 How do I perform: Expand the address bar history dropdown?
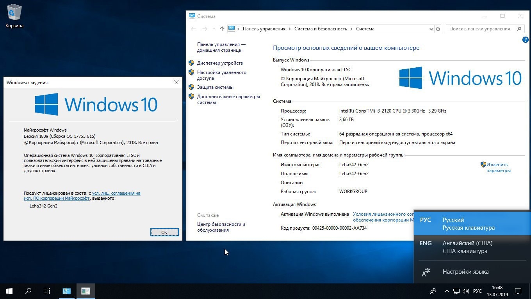point(431,29)
